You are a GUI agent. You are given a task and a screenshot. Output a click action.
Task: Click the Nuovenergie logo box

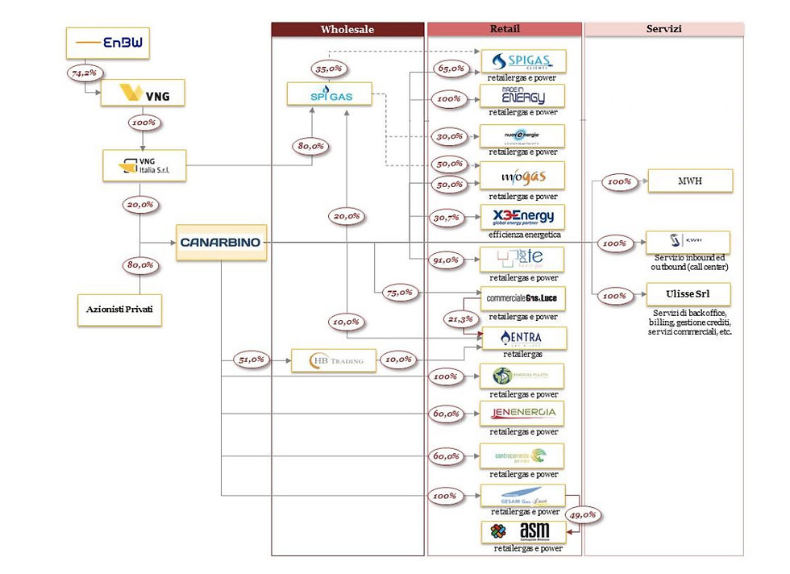click(x=522, y=136)
